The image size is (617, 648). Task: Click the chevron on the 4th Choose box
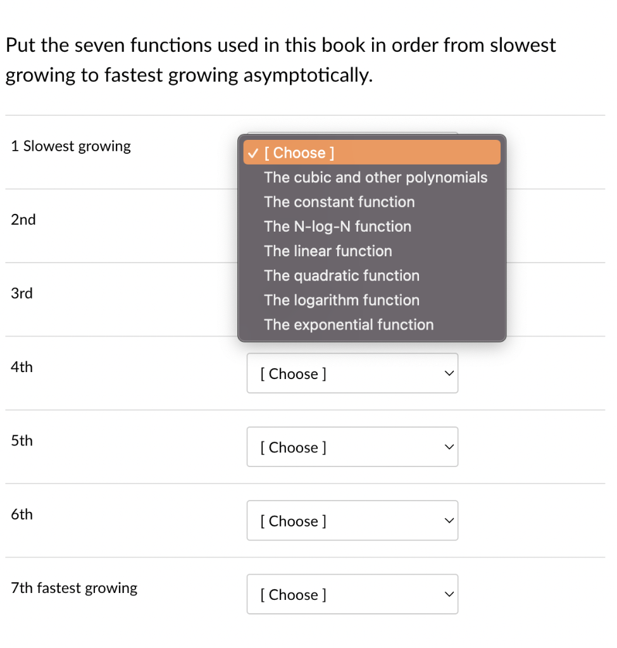pos(449,373)
